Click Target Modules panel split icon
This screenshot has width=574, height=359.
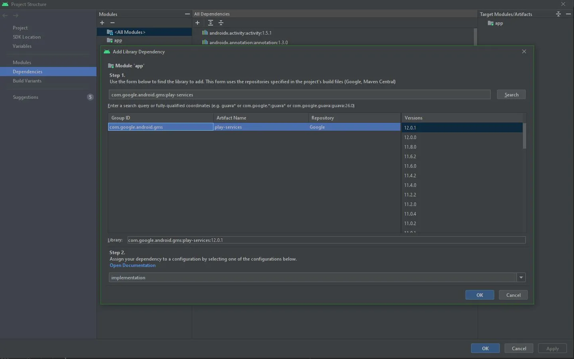558,14
